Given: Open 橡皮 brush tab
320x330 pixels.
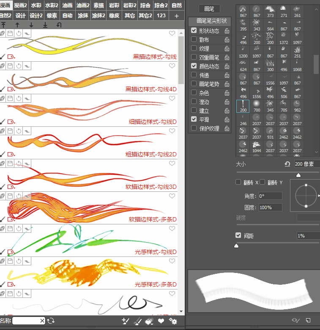Looking at the screenshot, I should pos(114,16).
